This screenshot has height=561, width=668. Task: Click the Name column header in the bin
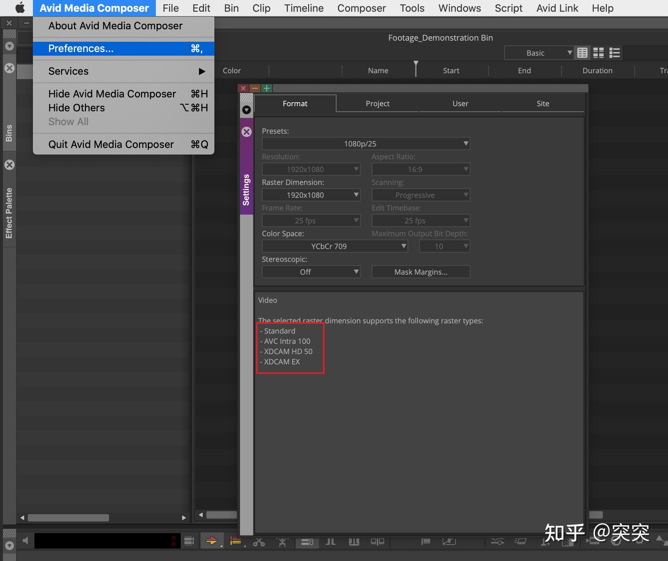coord(378,70)
